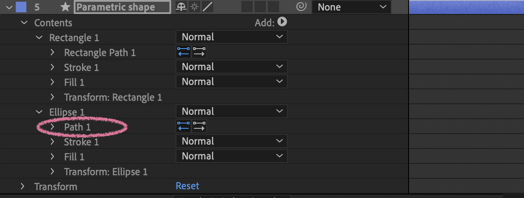Click the layer 5 label color swatch
Image resolution: width=524 pixels, height=198 pixels.
click(x=21, y=7)
